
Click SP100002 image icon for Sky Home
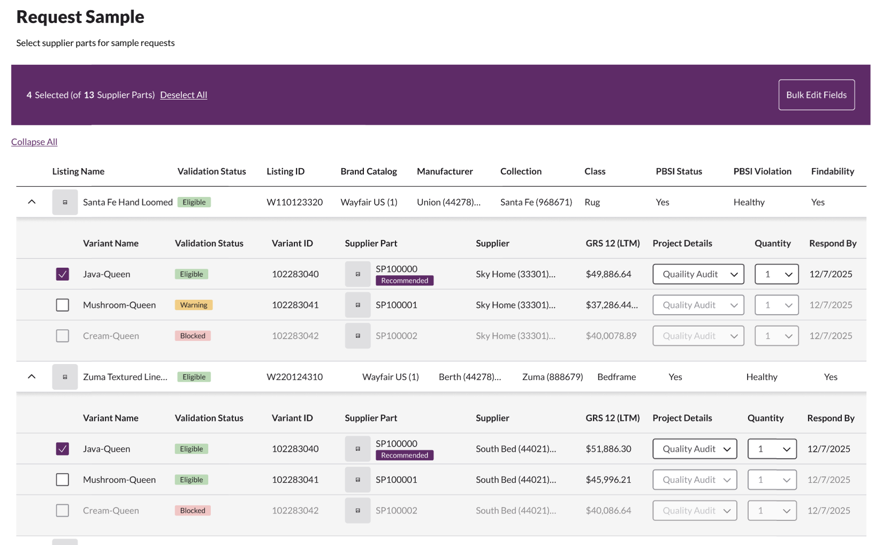(357, 336)
